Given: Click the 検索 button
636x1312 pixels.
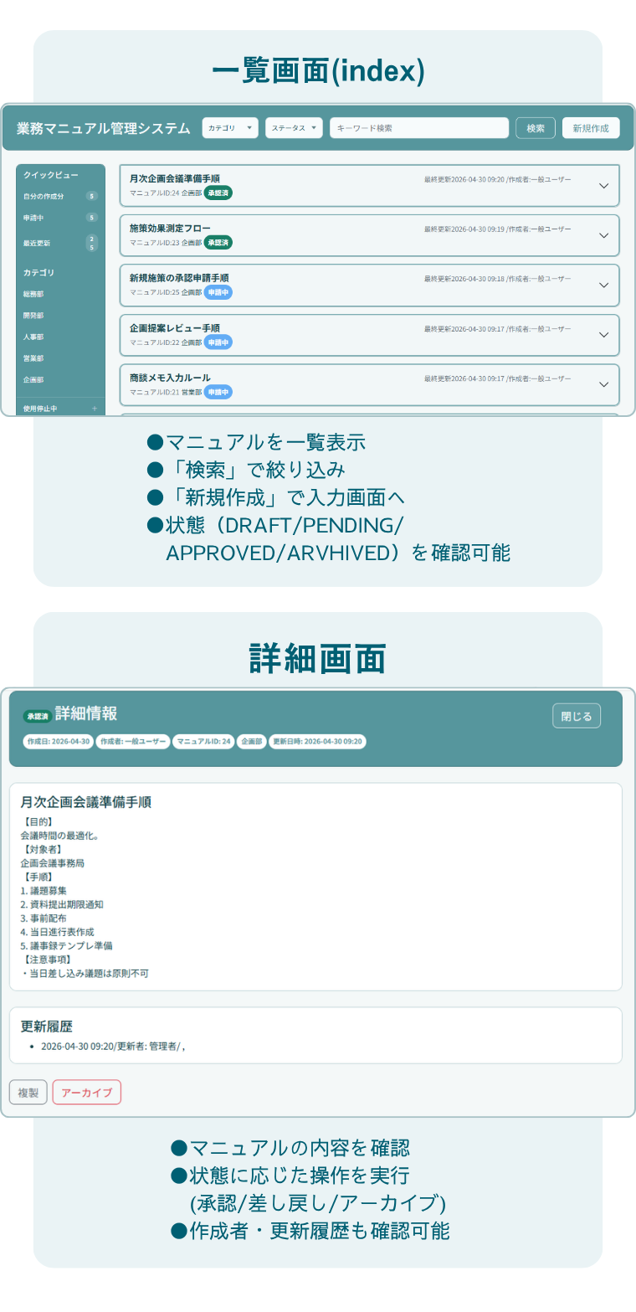Looking at the screenshot, I should pos(536,128).
